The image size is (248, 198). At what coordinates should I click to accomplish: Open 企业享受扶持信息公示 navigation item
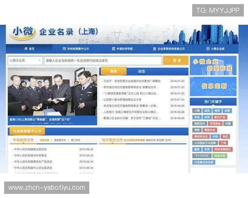point(169,49)
